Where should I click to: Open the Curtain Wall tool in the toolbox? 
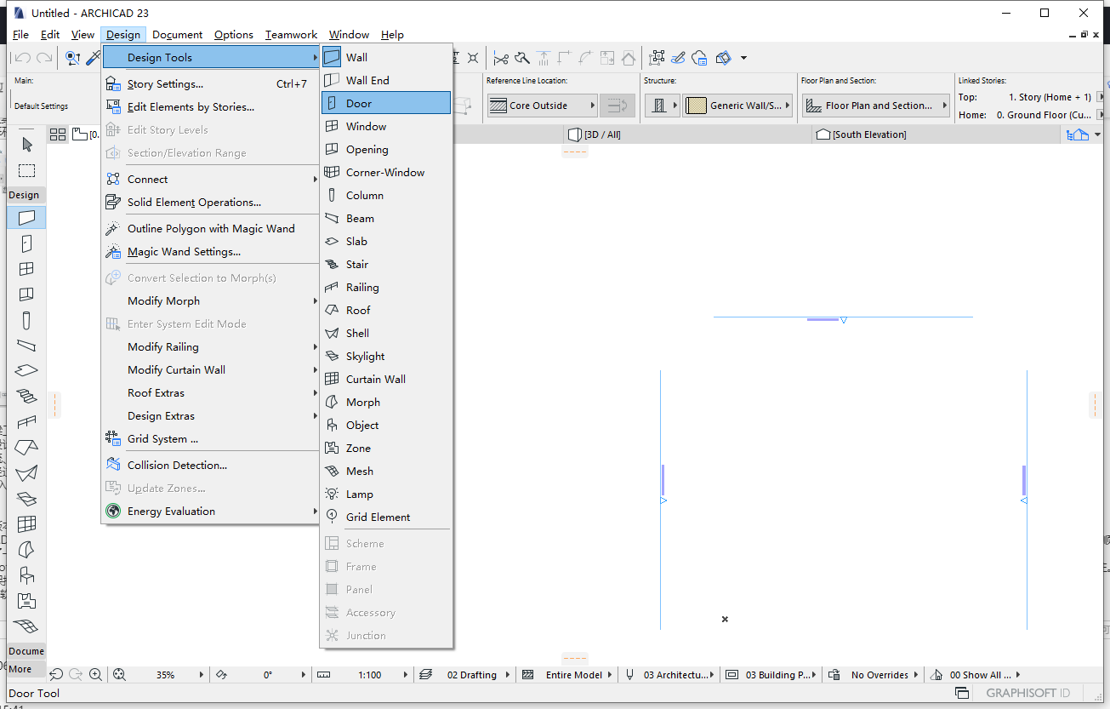click(26, 523)
